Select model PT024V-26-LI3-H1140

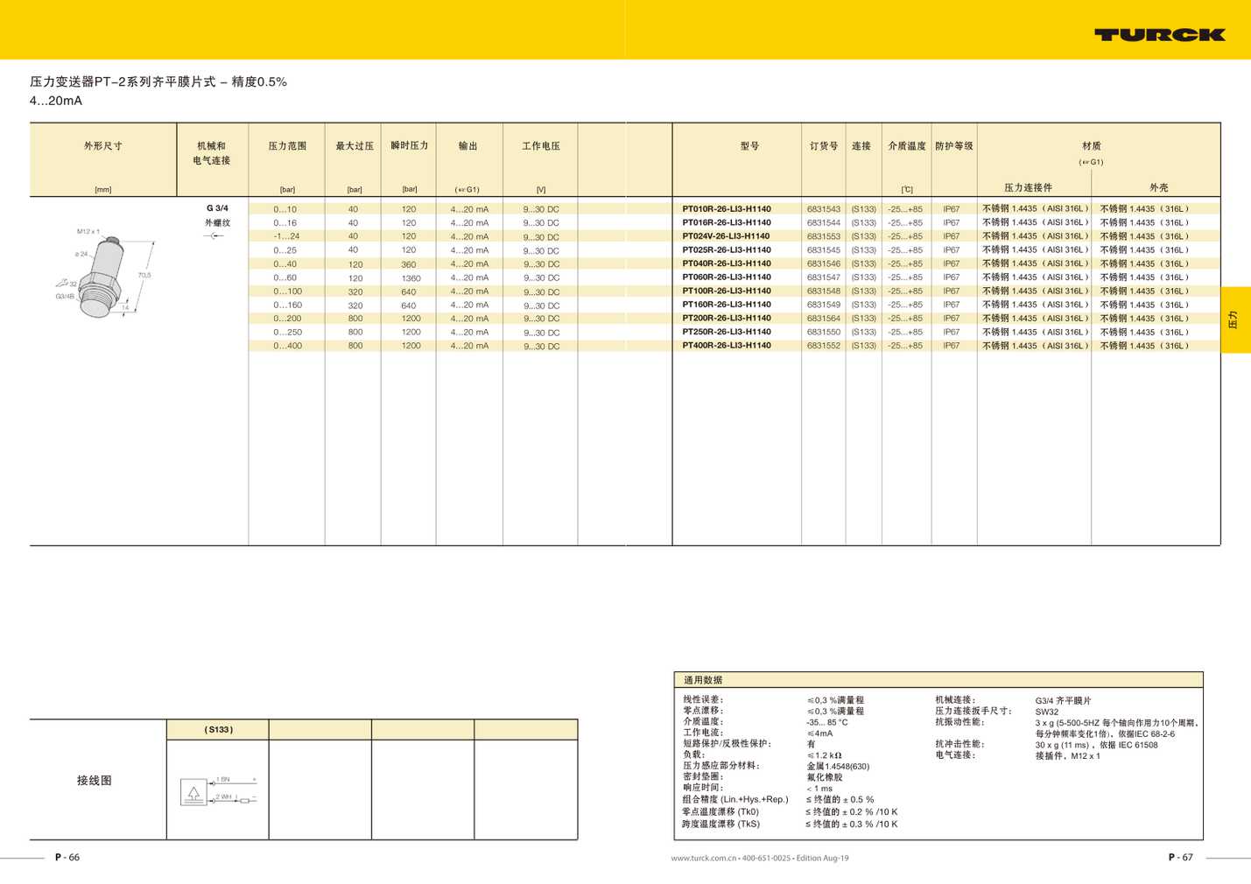pos(727,236)
